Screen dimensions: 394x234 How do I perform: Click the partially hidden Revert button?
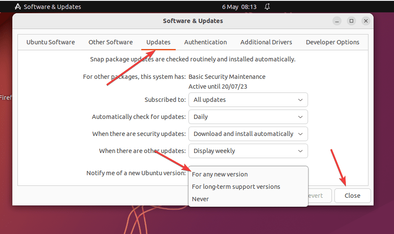point(320,196)
